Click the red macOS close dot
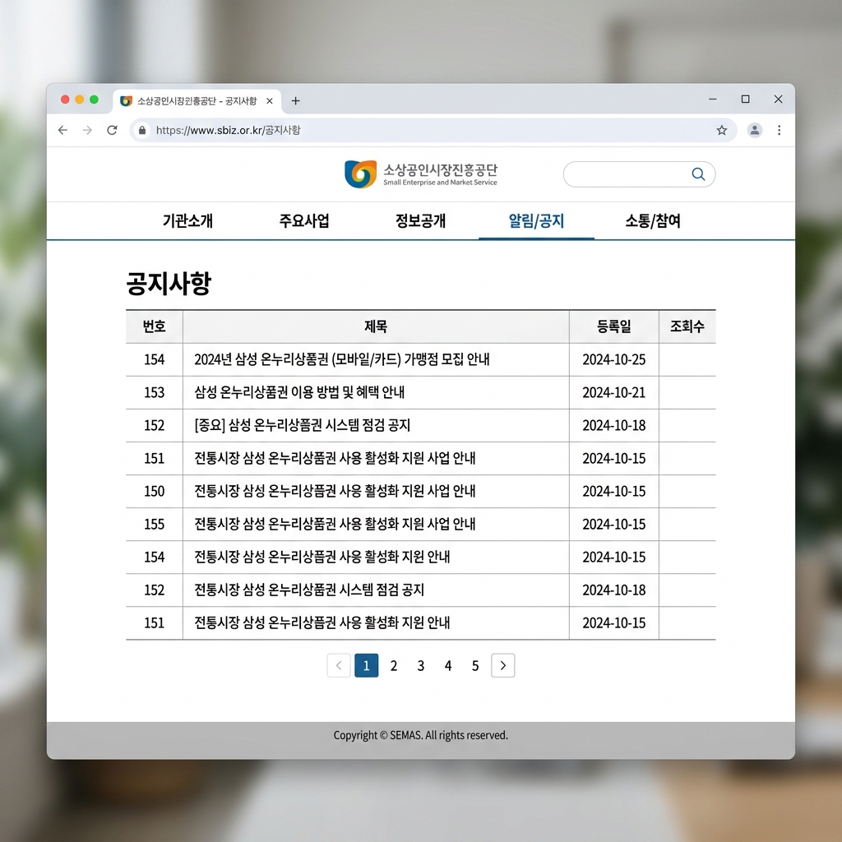 (x=65, y=99)
